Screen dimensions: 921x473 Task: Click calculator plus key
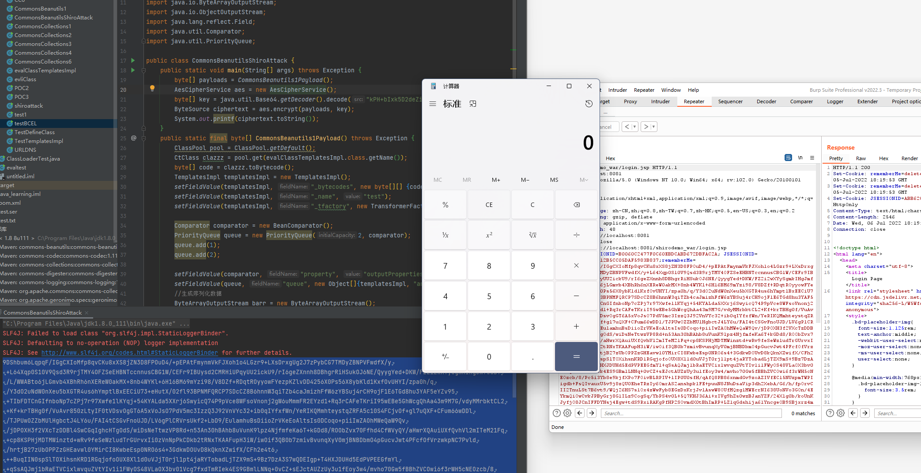pyautogui.click(x=576, y=327)
